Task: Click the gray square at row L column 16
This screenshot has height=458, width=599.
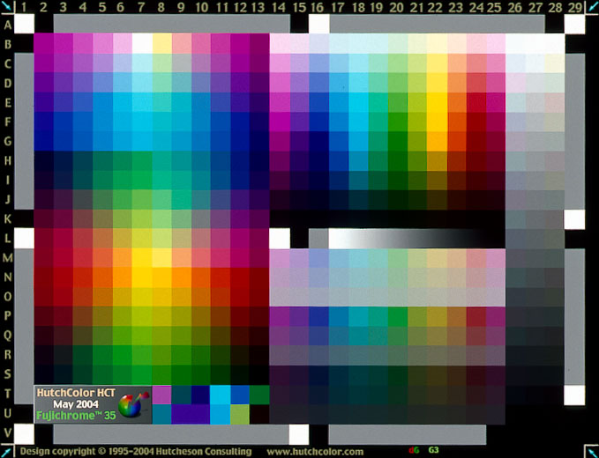Action: (318, 239)
